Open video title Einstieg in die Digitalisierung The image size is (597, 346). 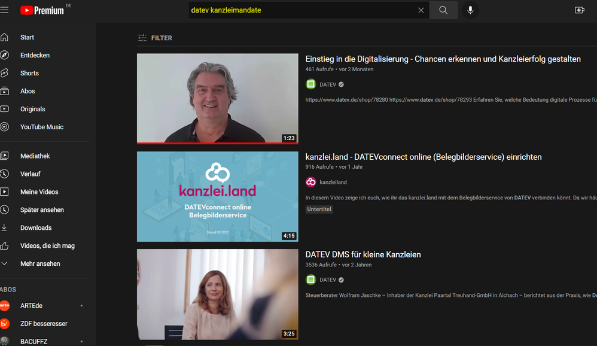tap(443, 59)
